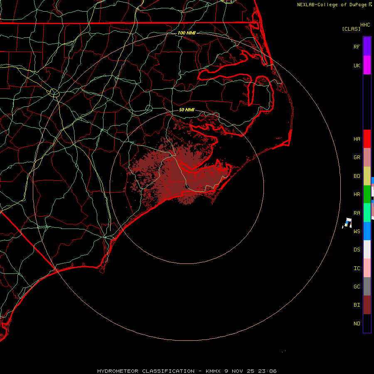Click the BI dark red legend swatch

[367, 305]
